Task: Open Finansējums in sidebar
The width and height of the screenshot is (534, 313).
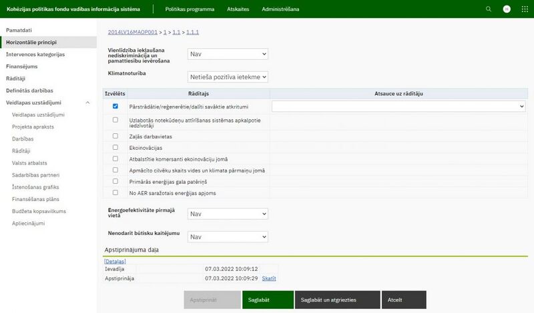Action: click(22, 67)
